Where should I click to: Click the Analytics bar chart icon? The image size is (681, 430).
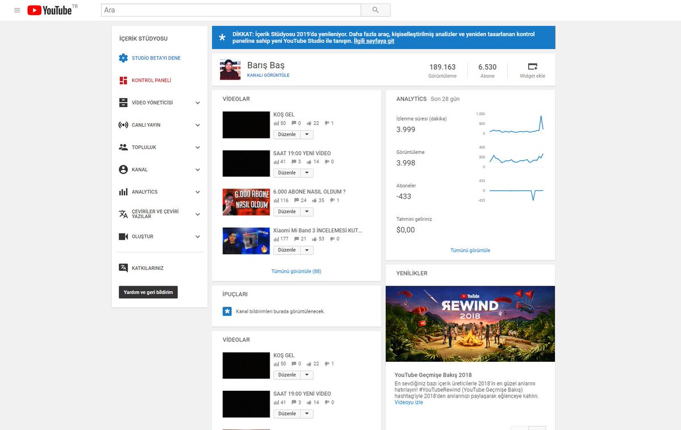click(123, 192)
